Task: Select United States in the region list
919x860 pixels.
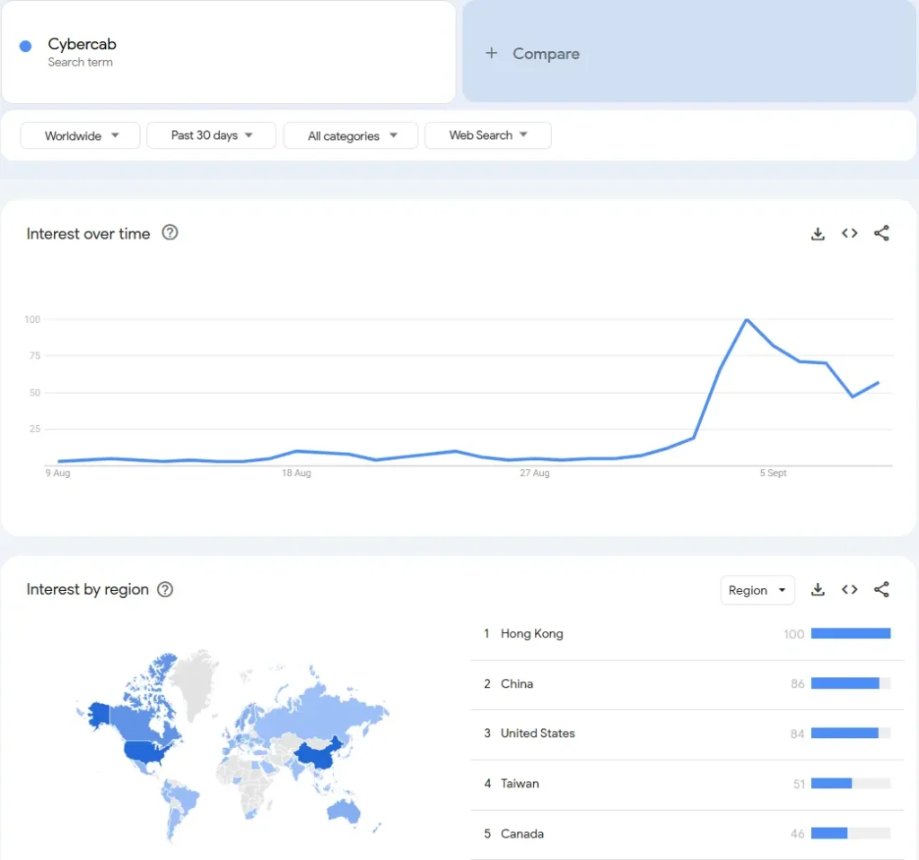Action: pos(687,734)
